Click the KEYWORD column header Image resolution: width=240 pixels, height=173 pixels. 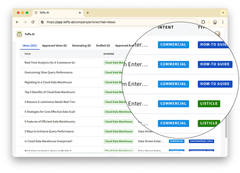109,54
